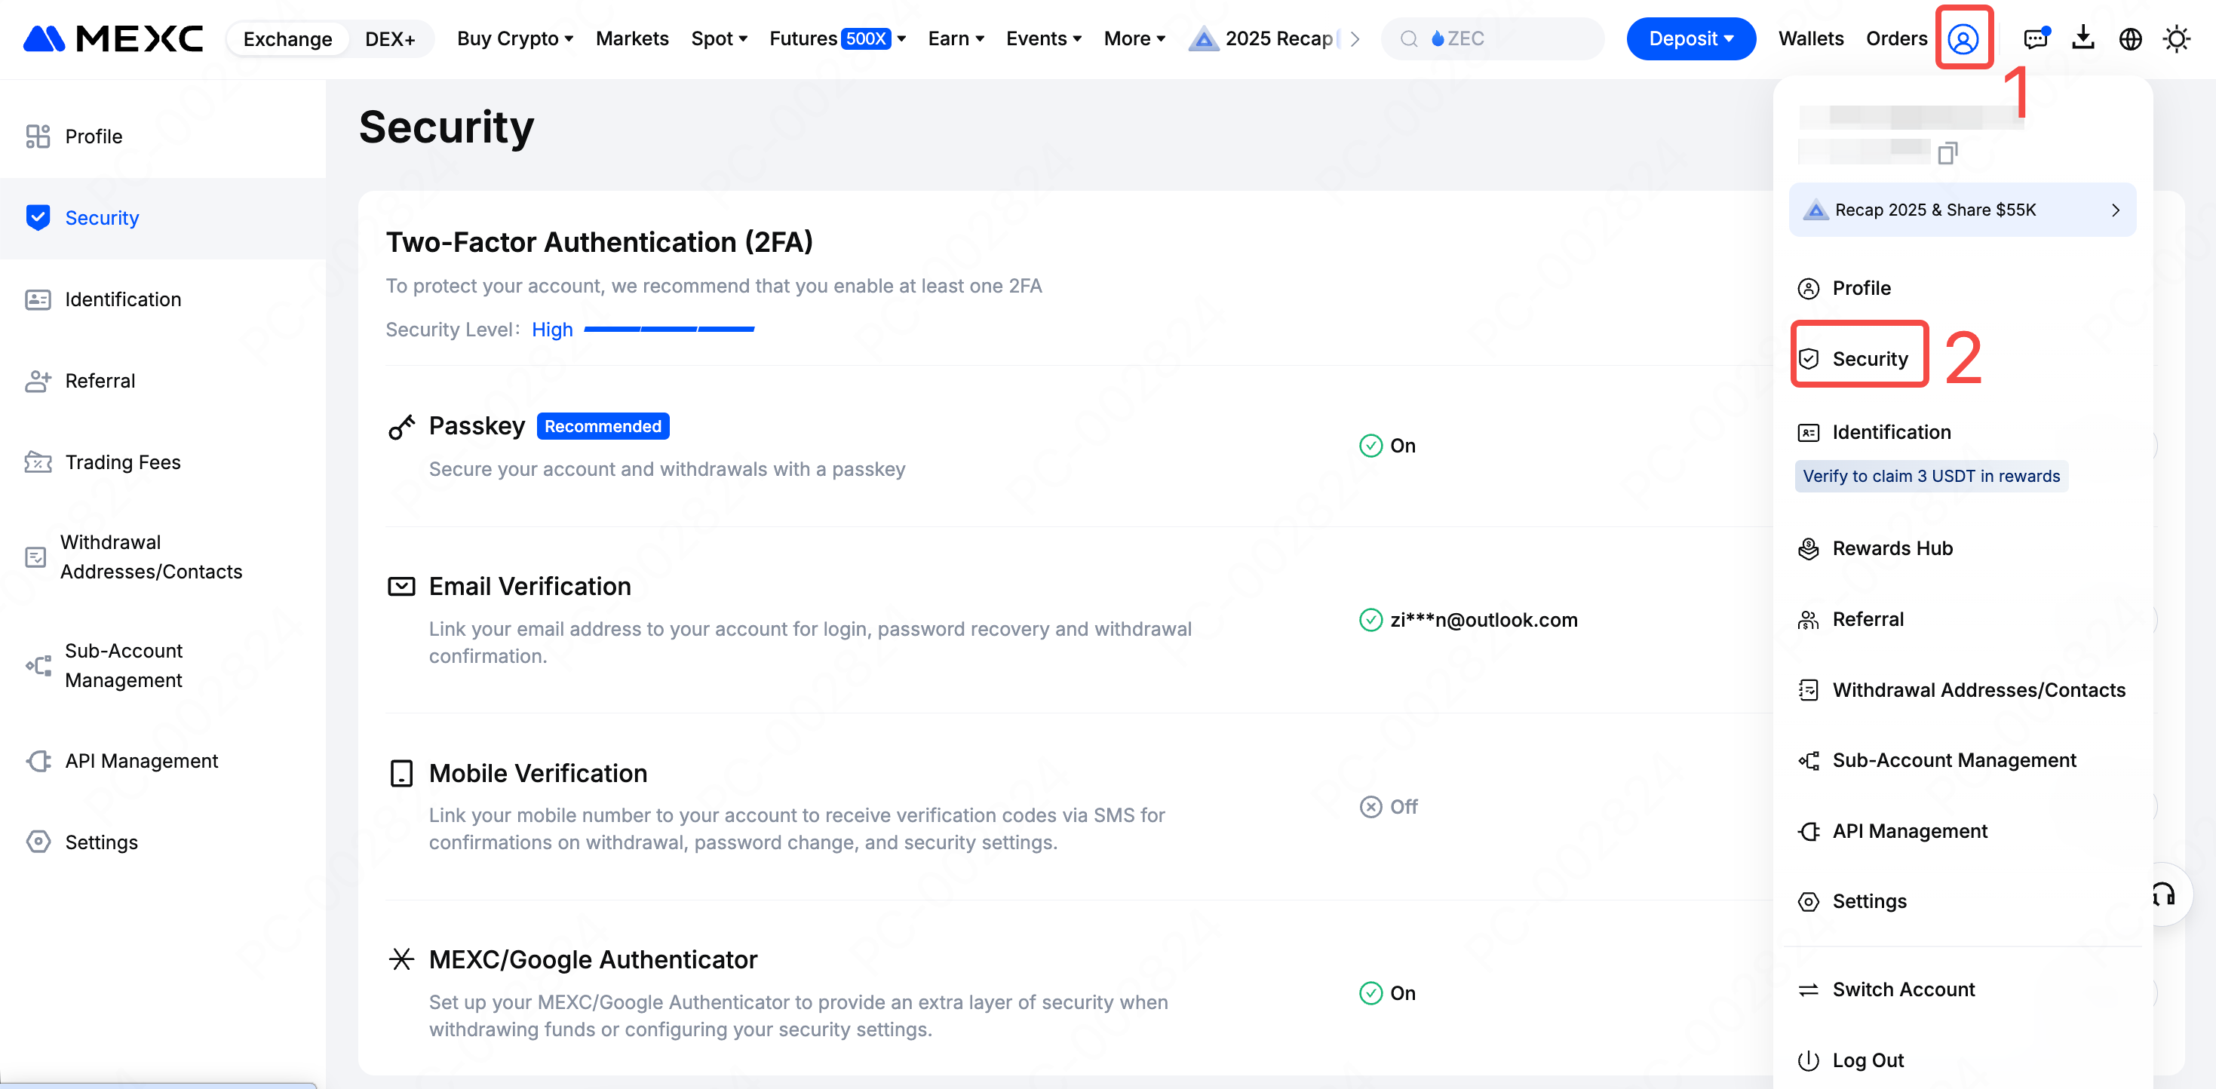Image resolution: width=2216 pixels, height=1089 pixels.
Task: Copy the UID with copy icon
Action: (x=1947, y=153)
